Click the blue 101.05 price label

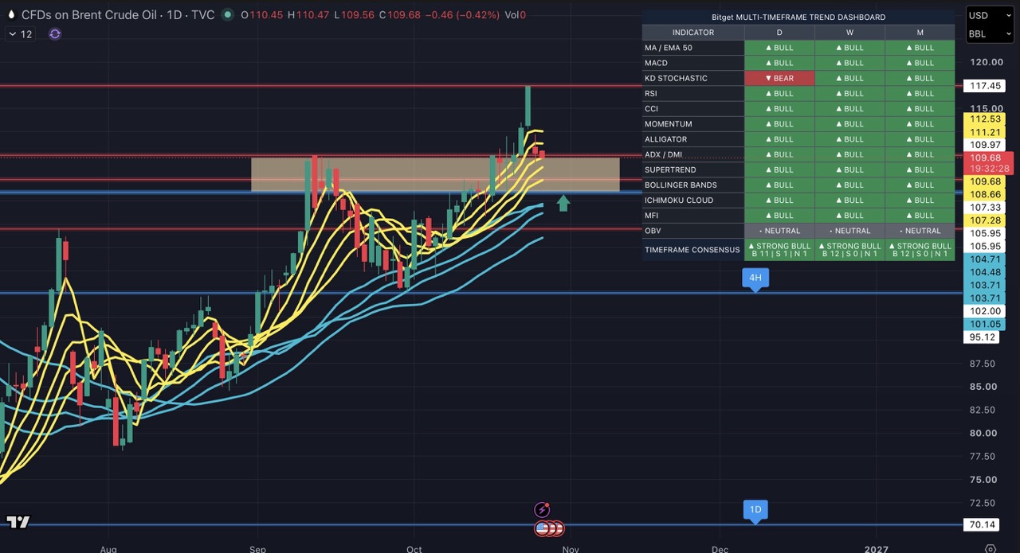click(986, 324)
